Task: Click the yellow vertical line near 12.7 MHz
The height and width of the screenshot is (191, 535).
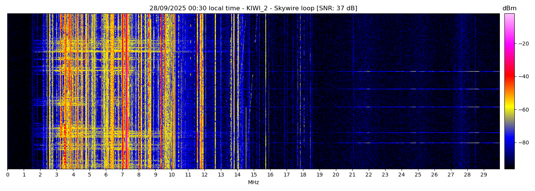Action: tap(215, 92)
